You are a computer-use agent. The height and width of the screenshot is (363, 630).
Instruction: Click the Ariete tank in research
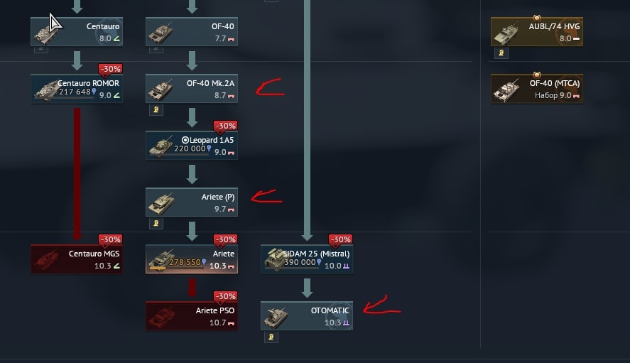[x=192, y=259]
